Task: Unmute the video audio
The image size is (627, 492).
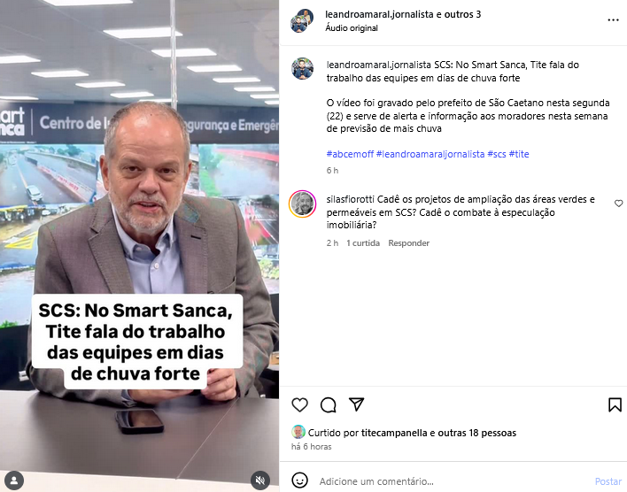Action: 260,480
